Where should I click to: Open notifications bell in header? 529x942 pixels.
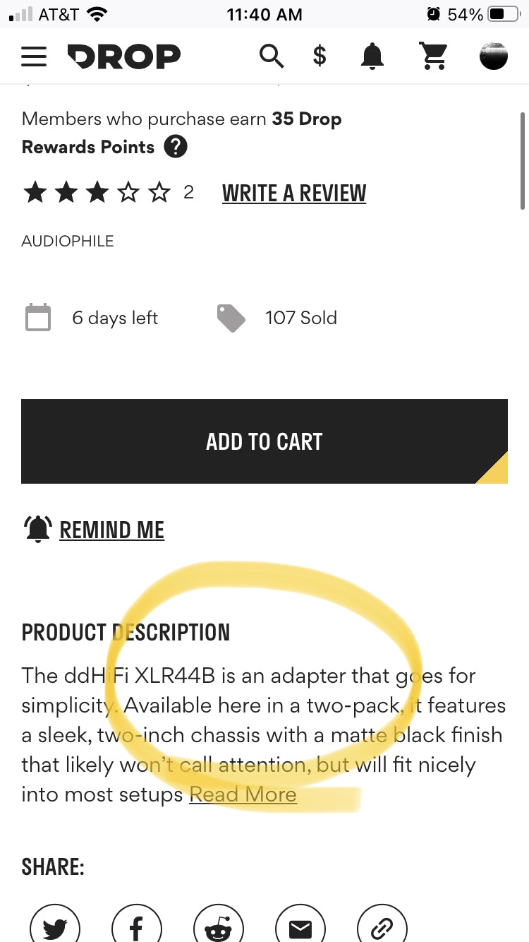(372, 56)
